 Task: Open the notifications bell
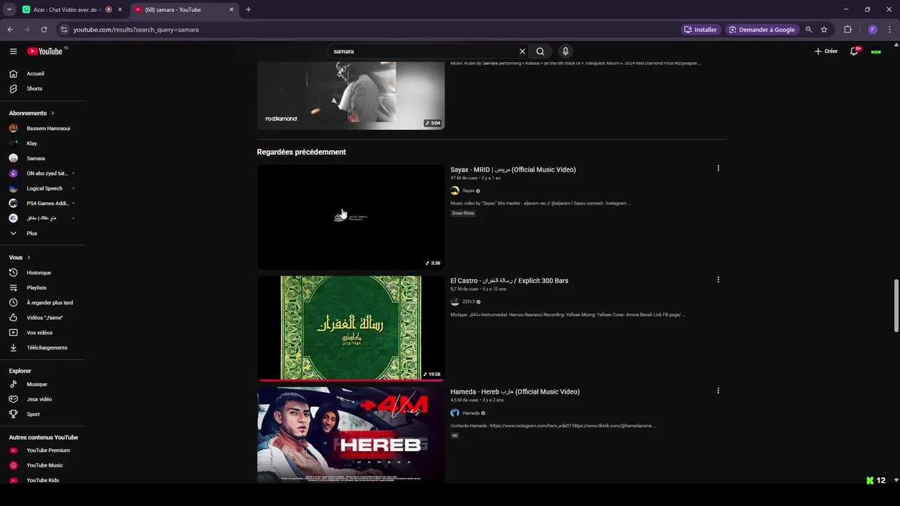pos(854,51)
